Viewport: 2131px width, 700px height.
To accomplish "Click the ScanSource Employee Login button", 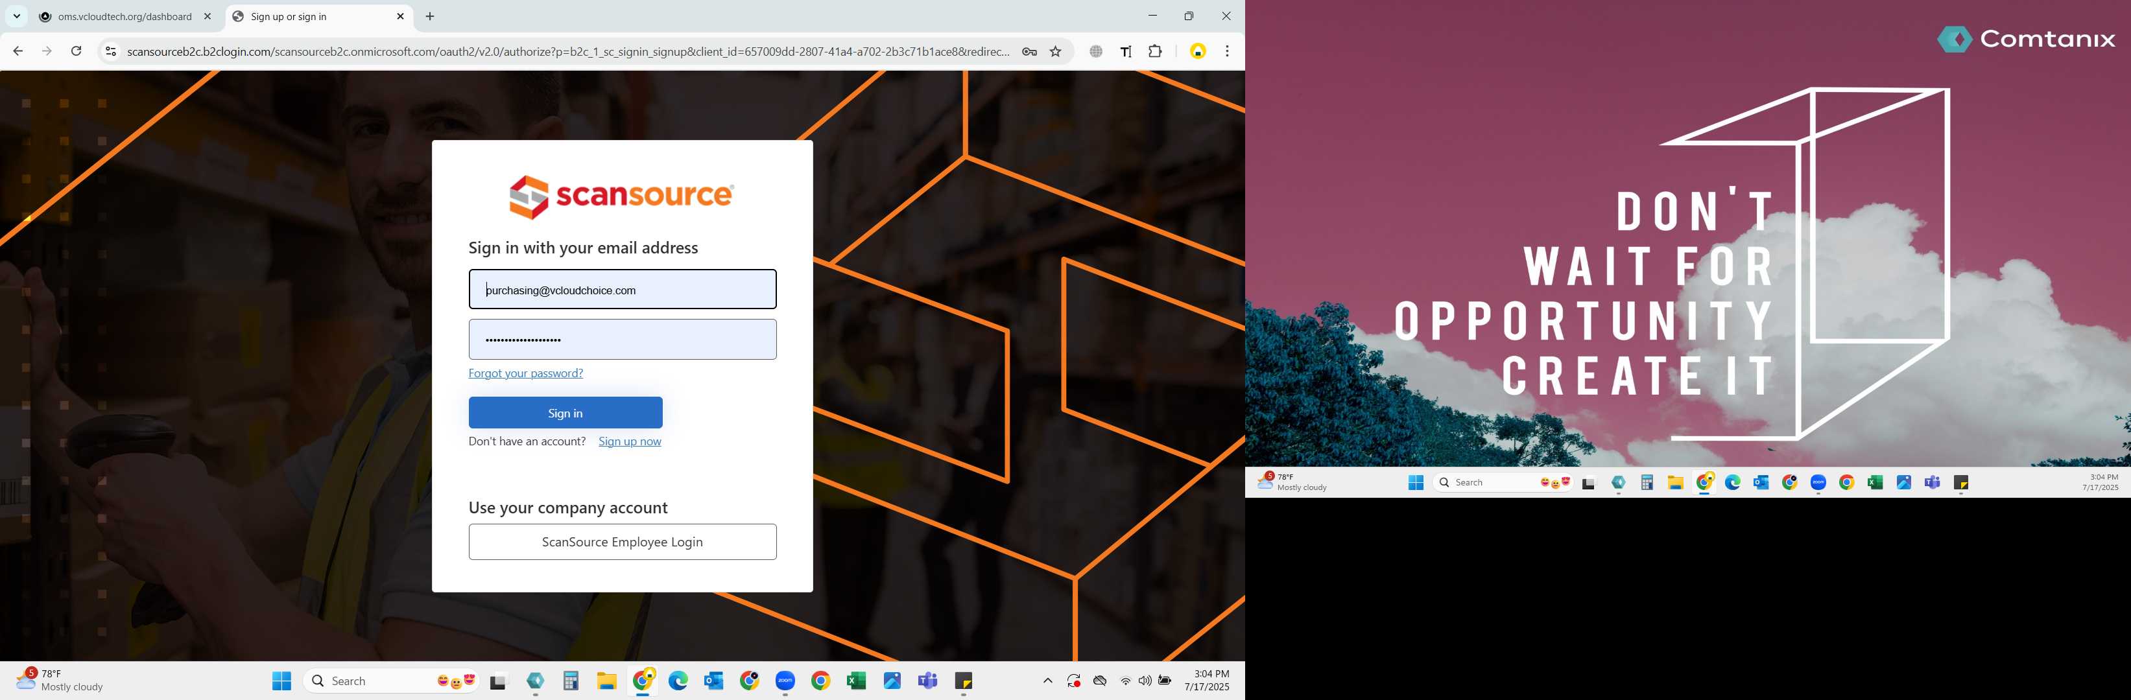I will [x=622, y=542].
